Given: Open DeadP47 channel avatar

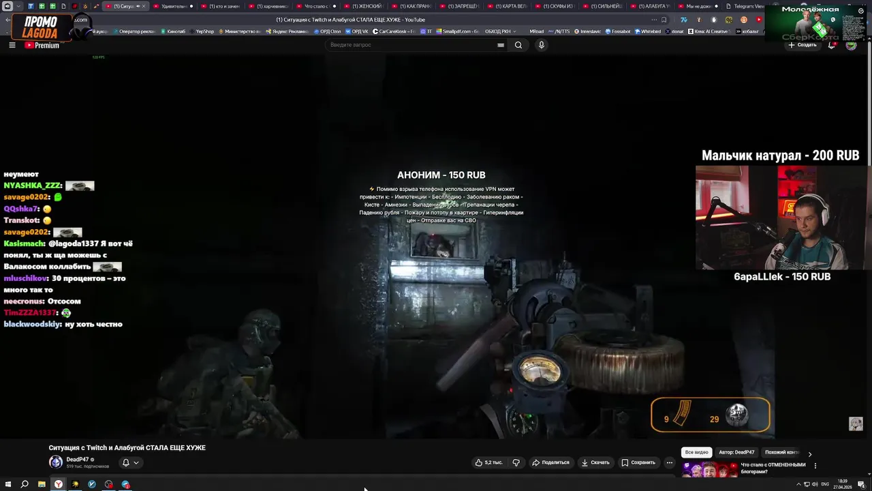Looking at the screenshot, I should coord(56,462).
